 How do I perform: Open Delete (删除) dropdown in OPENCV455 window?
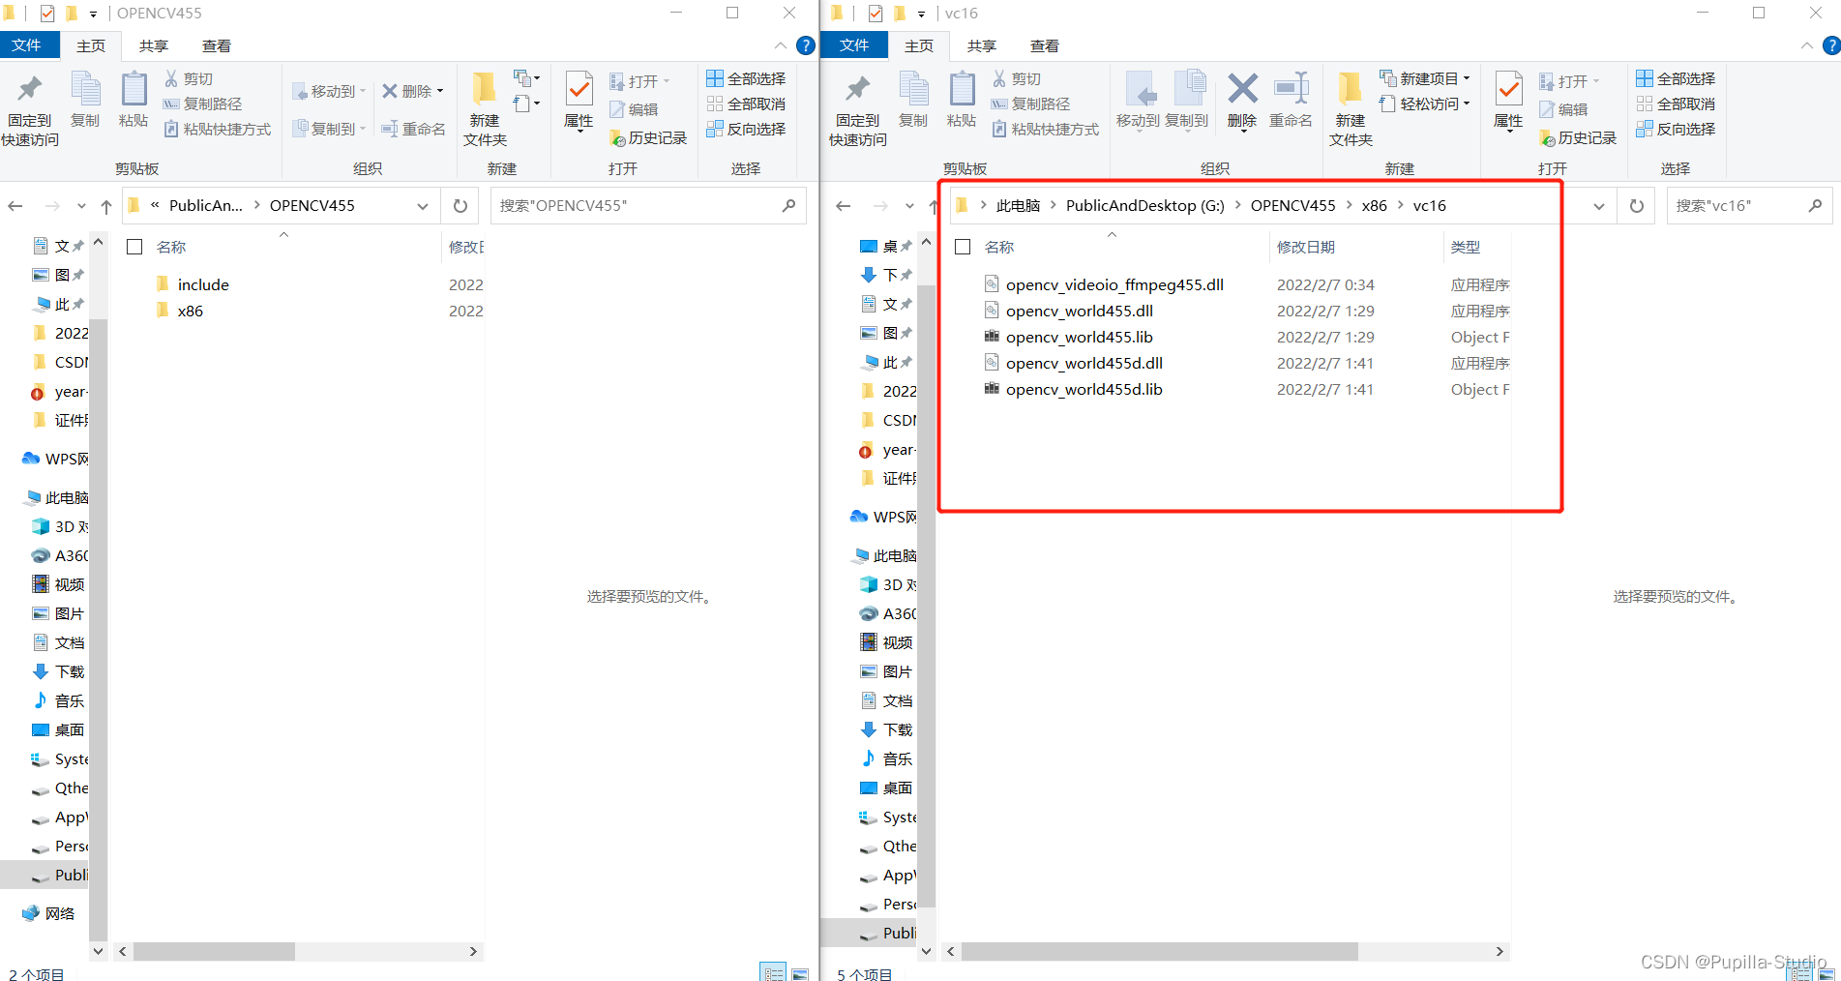tap(440, 91)
